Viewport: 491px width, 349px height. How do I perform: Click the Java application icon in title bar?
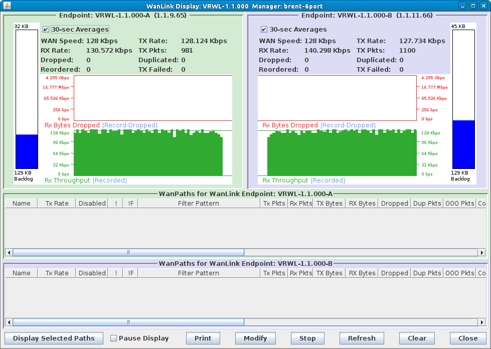coord(7,6)
